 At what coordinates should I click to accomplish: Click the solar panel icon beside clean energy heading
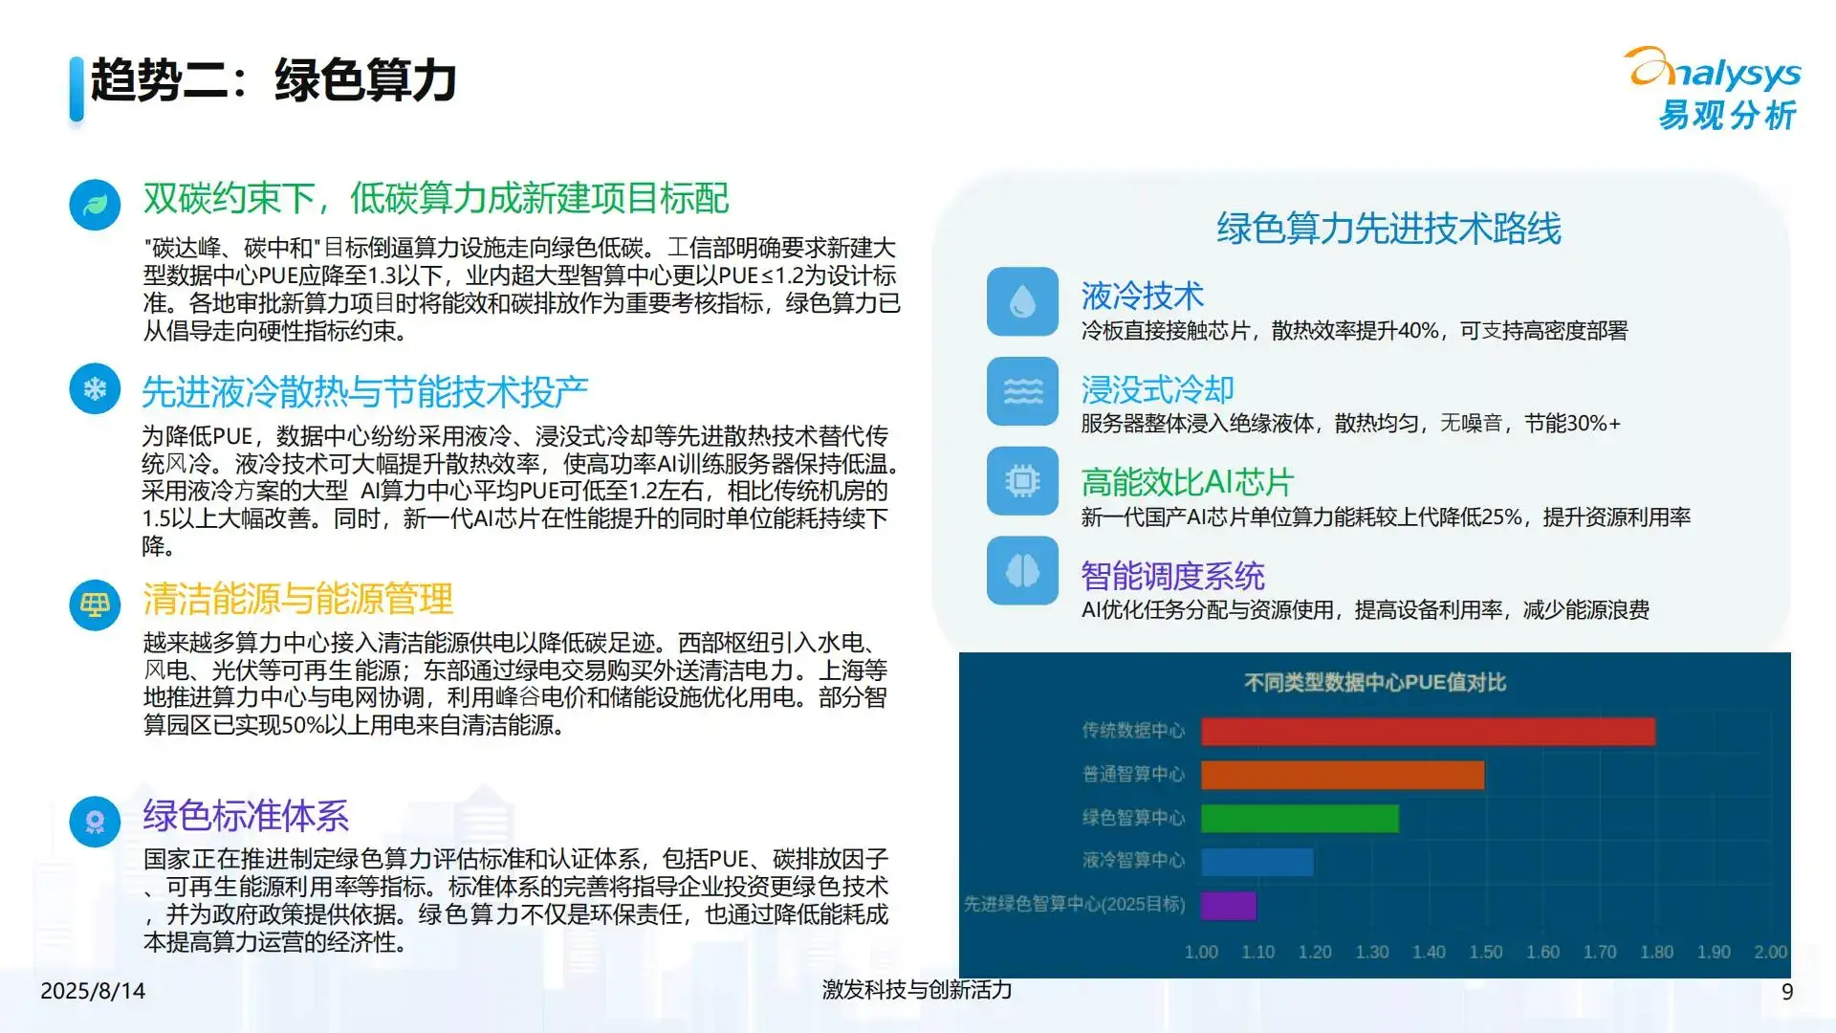tap(94, 603)
